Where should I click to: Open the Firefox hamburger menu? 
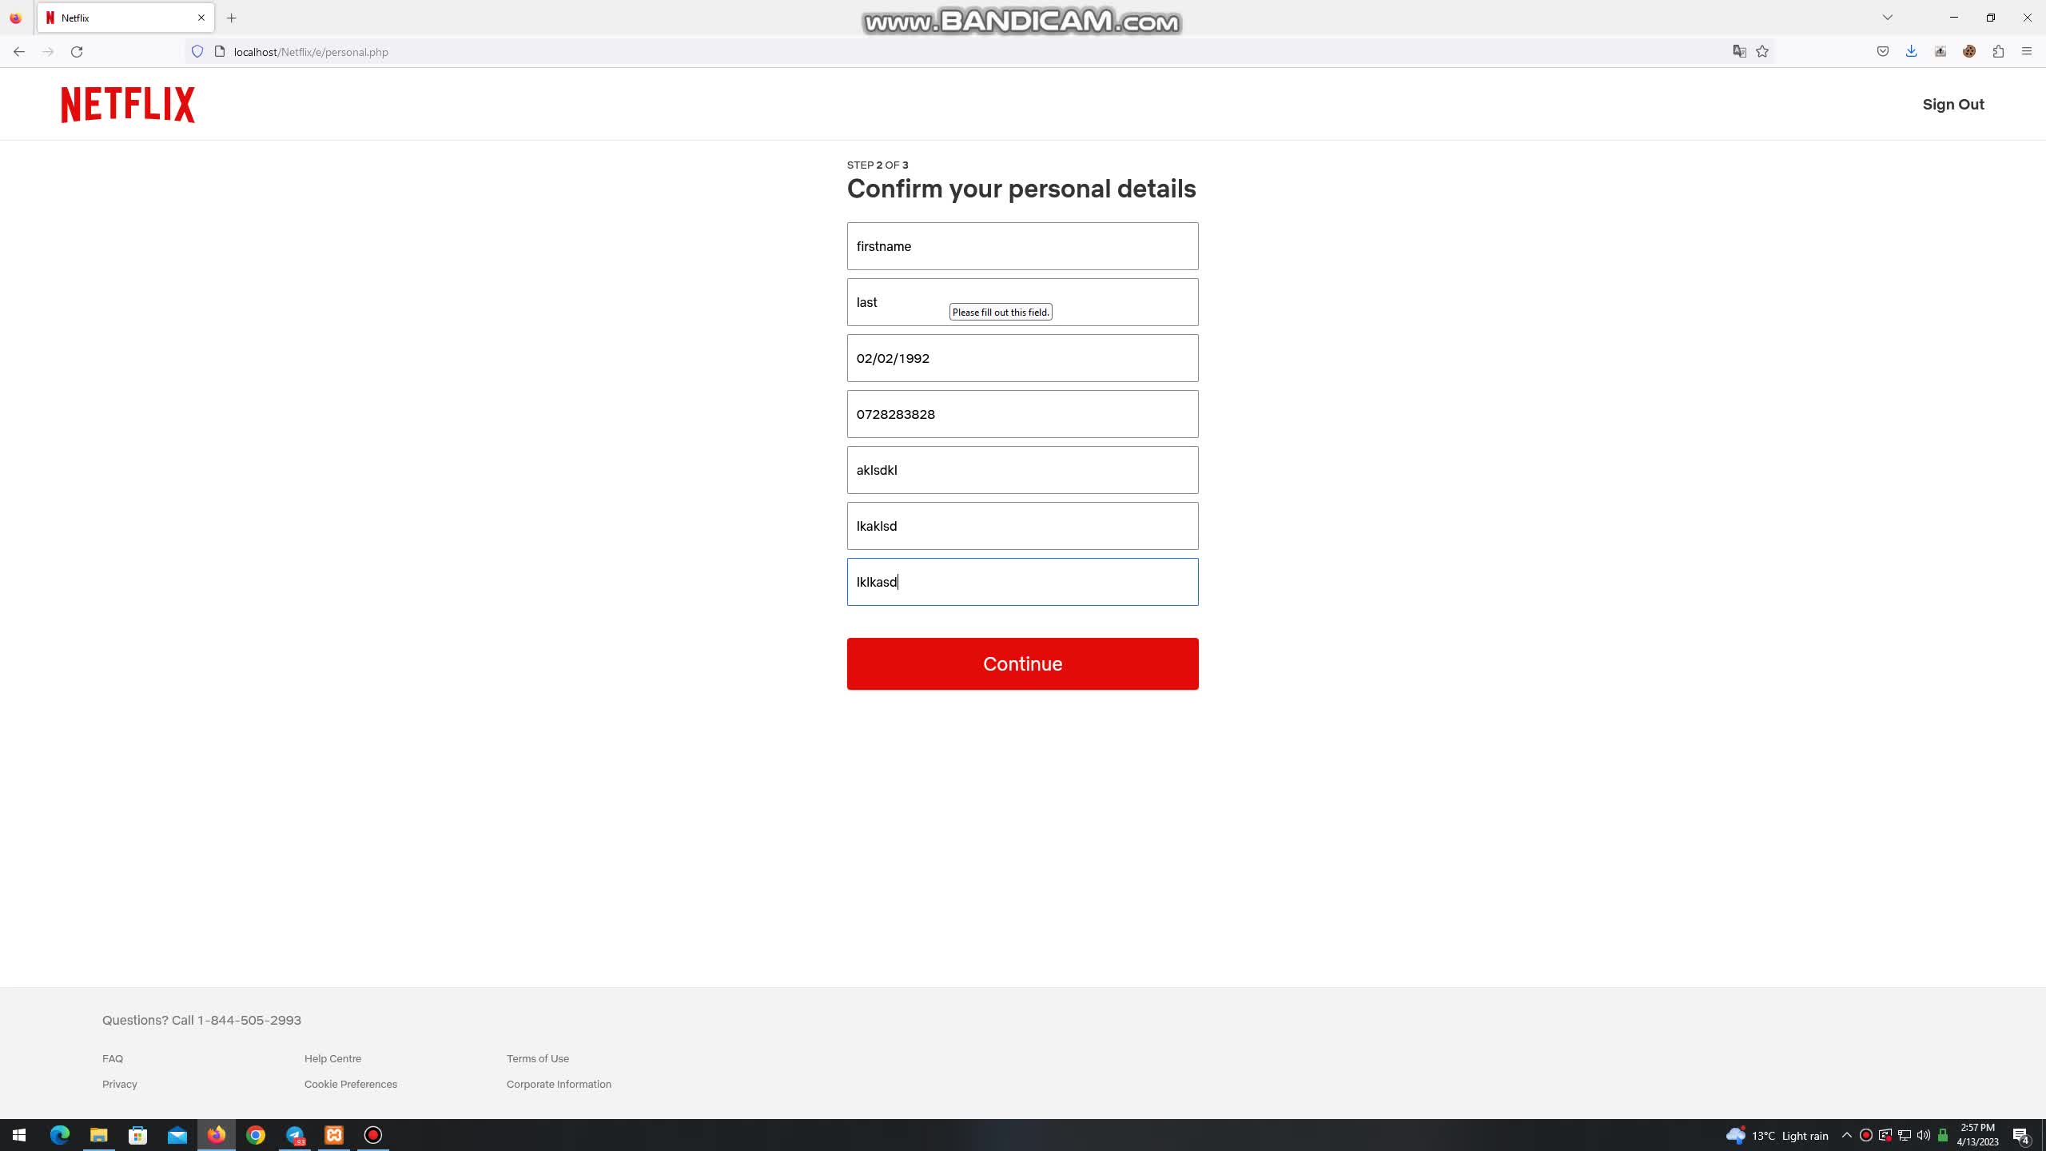pos(2028,51)
